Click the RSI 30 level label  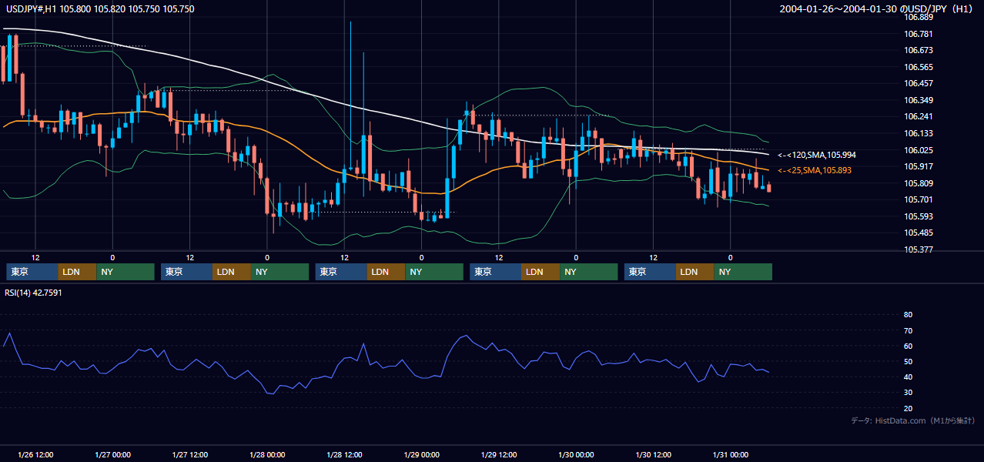(908, 393)
